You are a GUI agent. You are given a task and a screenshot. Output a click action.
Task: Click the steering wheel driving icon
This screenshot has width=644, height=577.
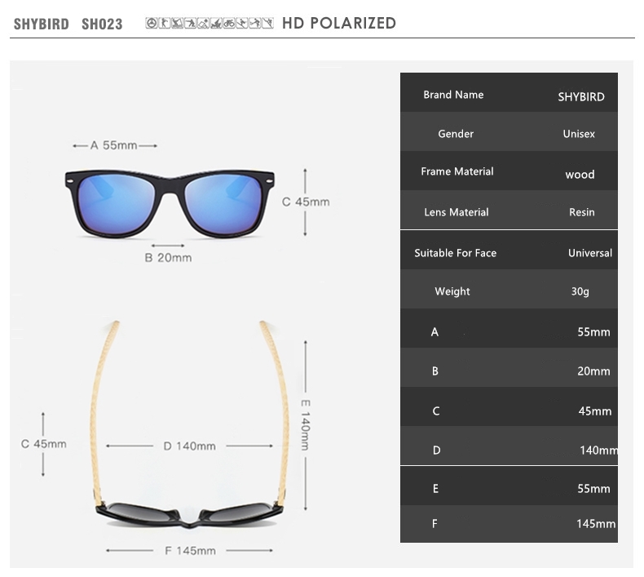click(152, 23)
